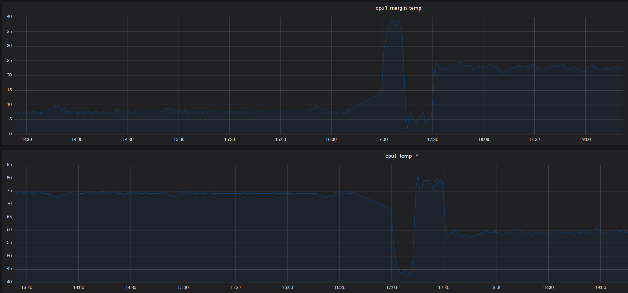The height and width of the screenshot is (293, 628).
Task: Click the 16:30 label in cpu1_margin_temp panel
Action: [331, 139]
